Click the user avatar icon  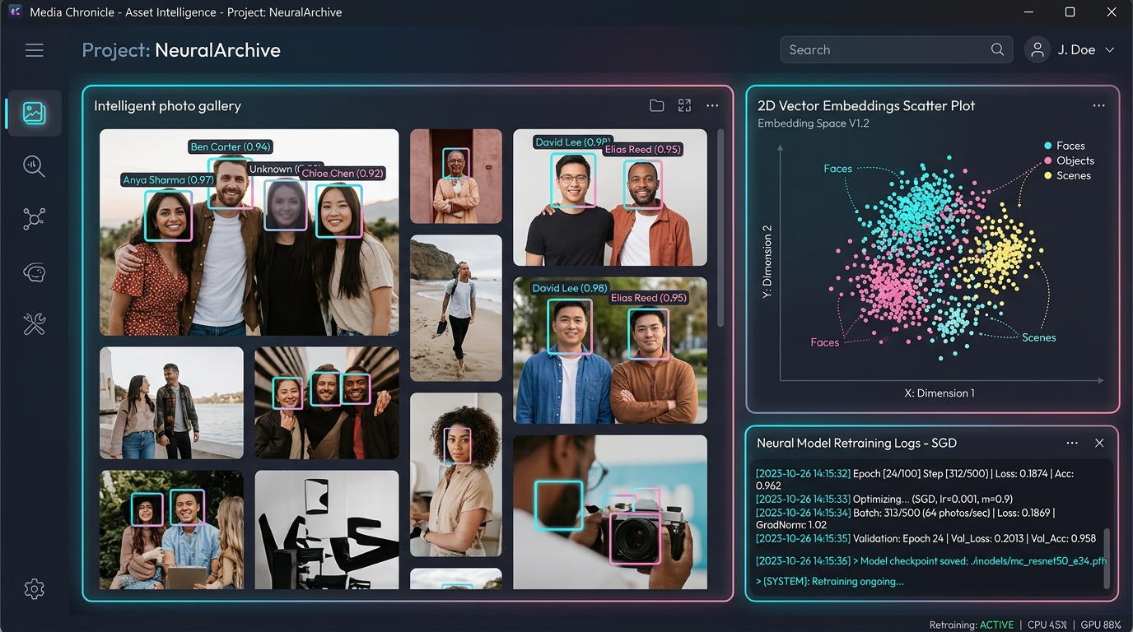1037,49
